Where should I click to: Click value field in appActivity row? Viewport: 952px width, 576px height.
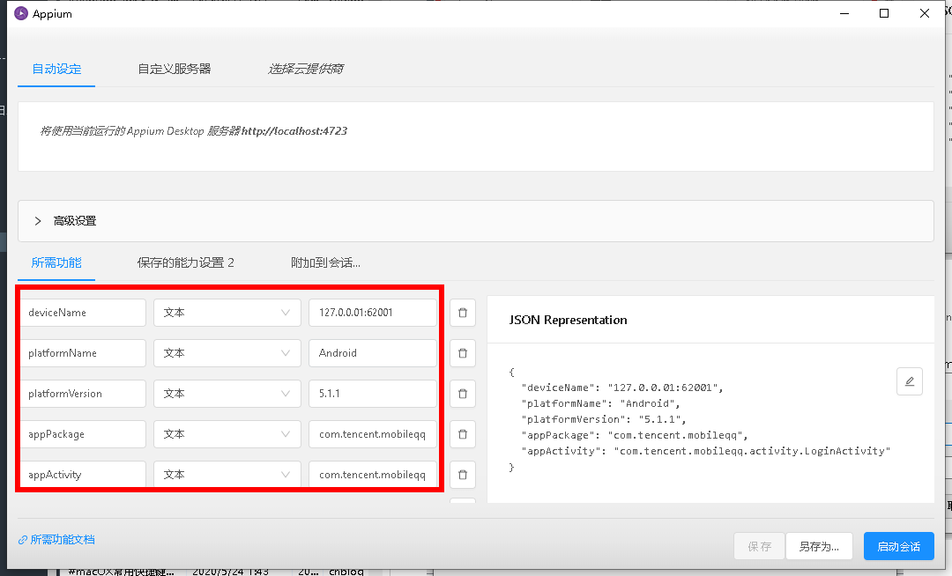373,475
